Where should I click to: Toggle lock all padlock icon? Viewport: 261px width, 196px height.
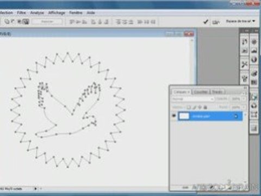click(206, 107)
